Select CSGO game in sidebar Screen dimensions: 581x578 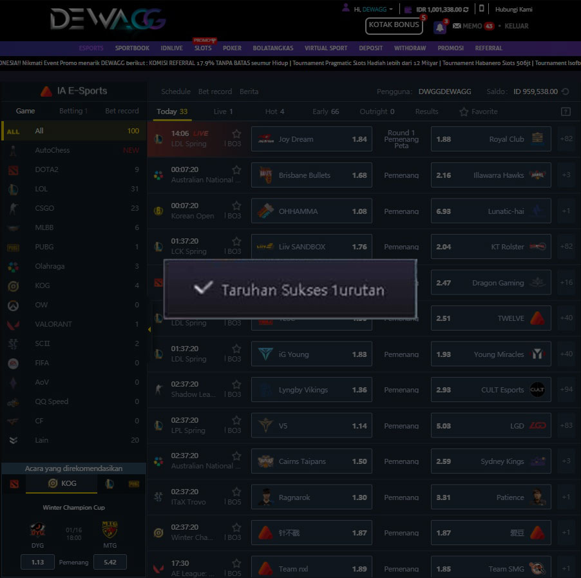click(x=73, y=208)
